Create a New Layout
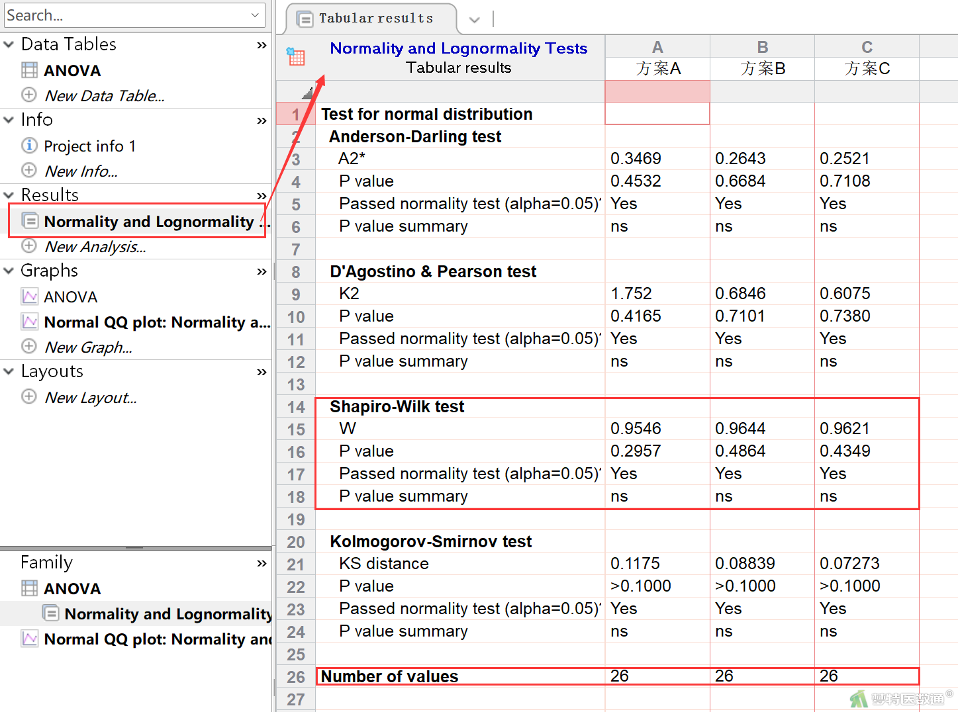Screen dimensions: 958x712 coord(91,397)
